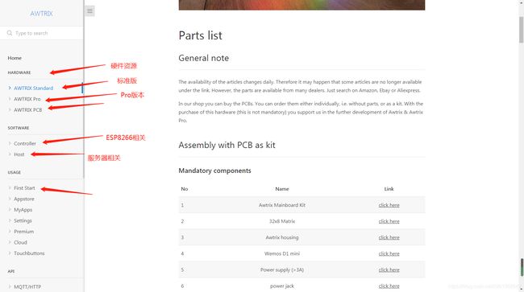Open MQTT/HTTP API page
524x292 pixels.
click(x=27, y=286)
